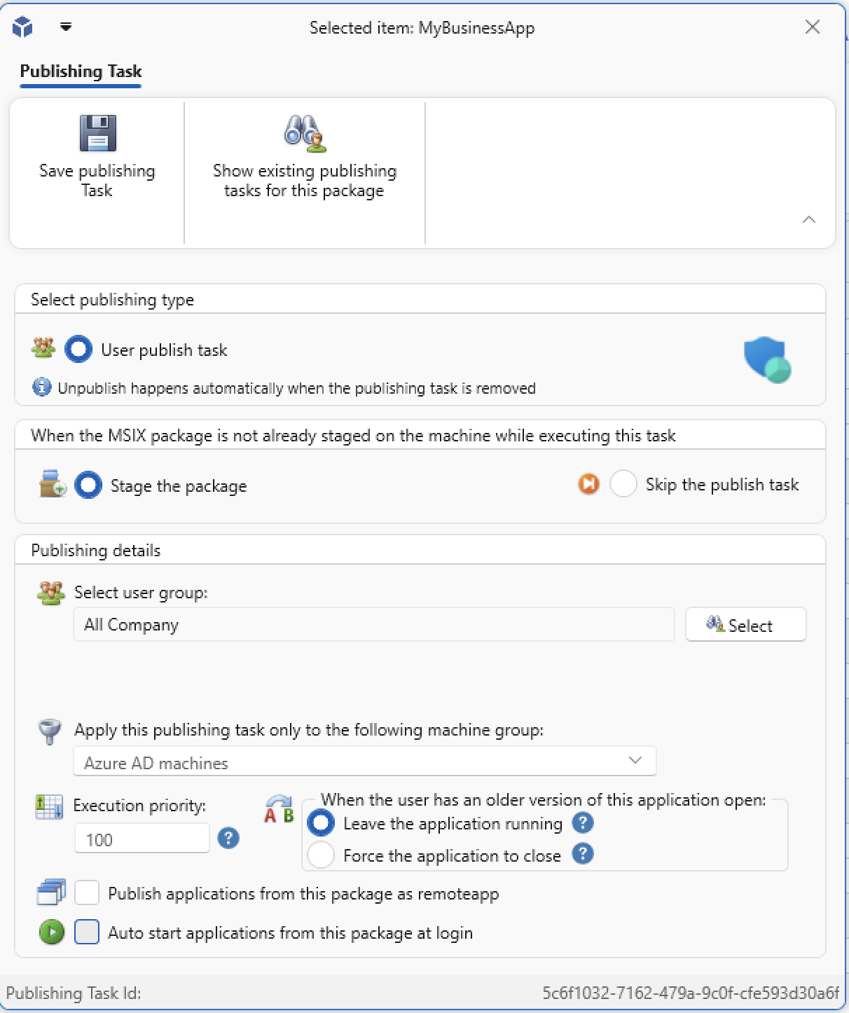Click the orange skip icon near Skip the publish task
This screenshot has width=849, height=1013.
(x=588, y=484)
